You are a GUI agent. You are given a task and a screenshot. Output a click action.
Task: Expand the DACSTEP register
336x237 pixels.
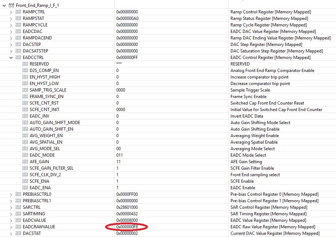[11, 45]
